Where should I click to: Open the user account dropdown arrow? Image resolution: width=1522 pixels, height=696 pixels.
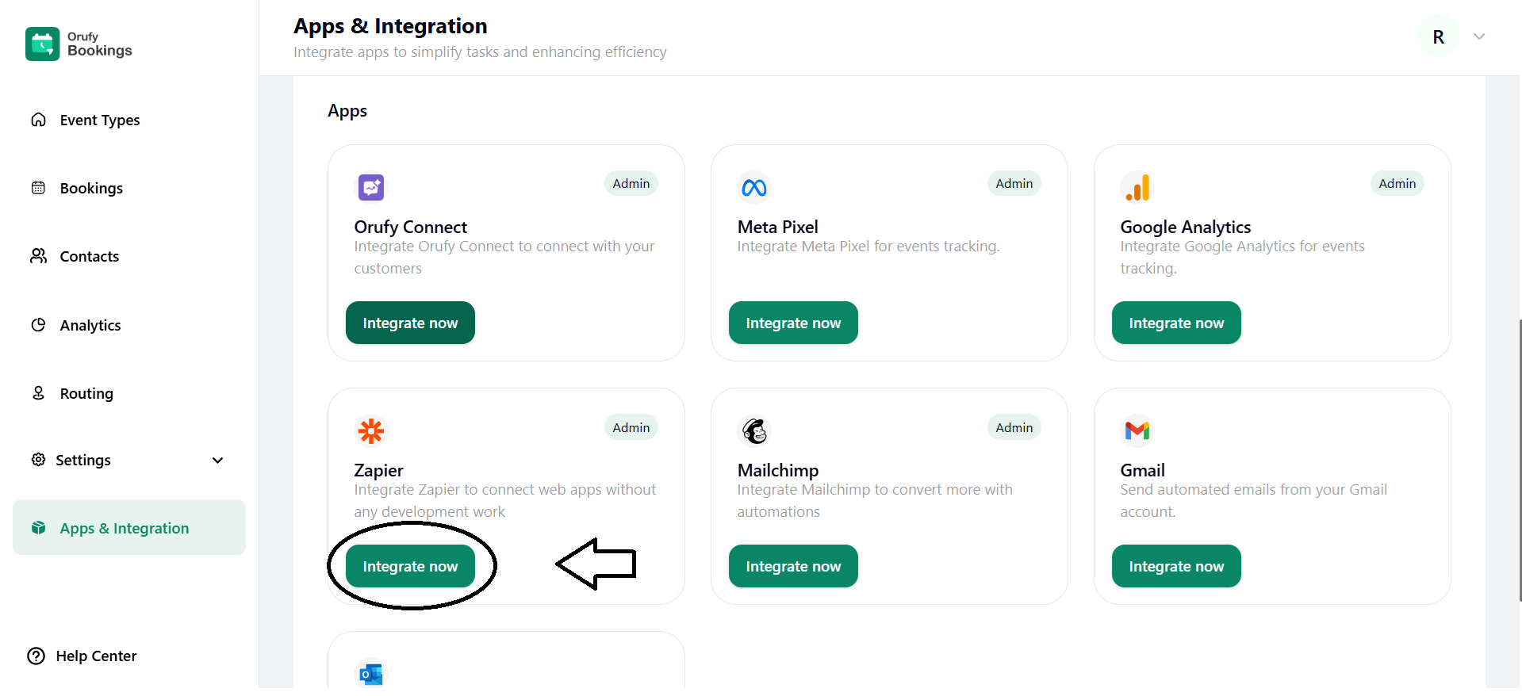pyautogui.click(x=1478, y=36)
